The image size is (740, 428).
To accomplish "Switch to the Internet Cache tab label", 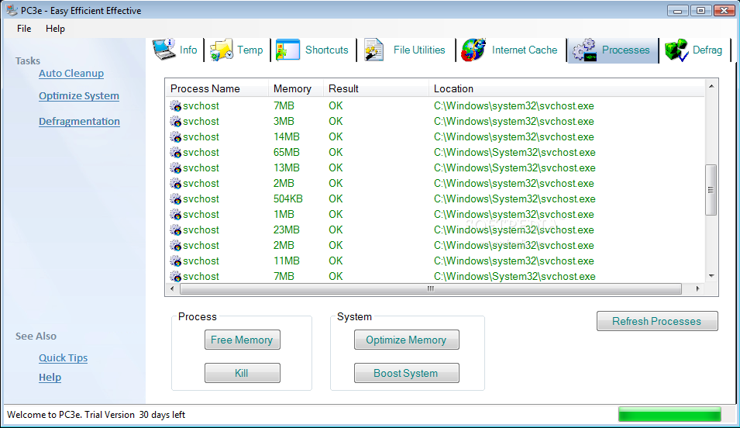I will [x=525, y=50].
